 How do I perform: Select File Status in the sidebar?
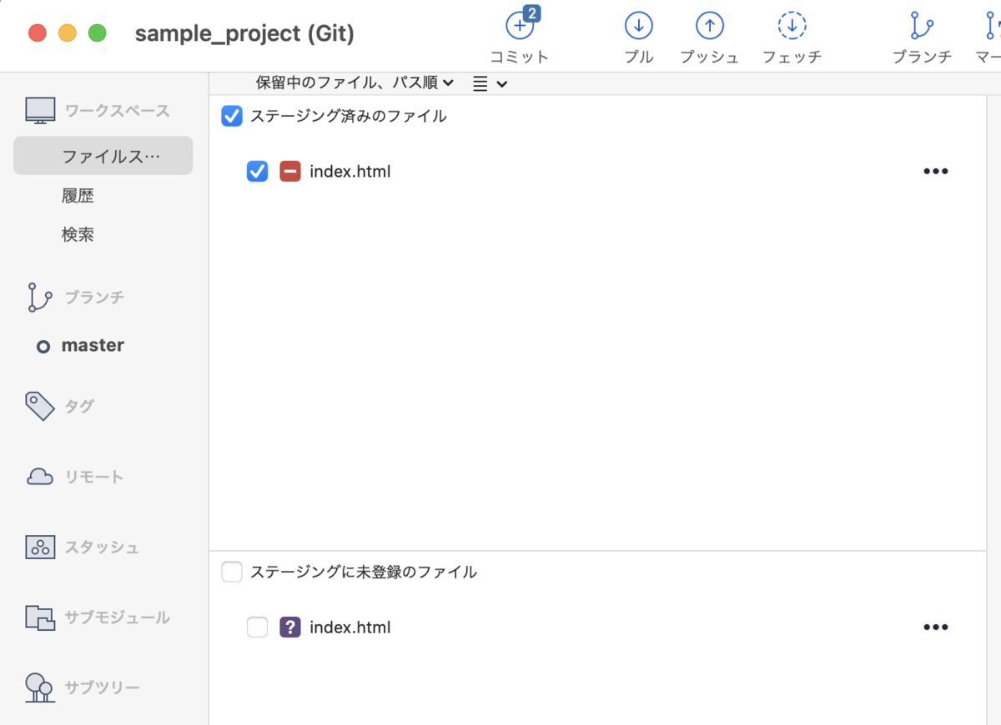[x=103, y=156]
